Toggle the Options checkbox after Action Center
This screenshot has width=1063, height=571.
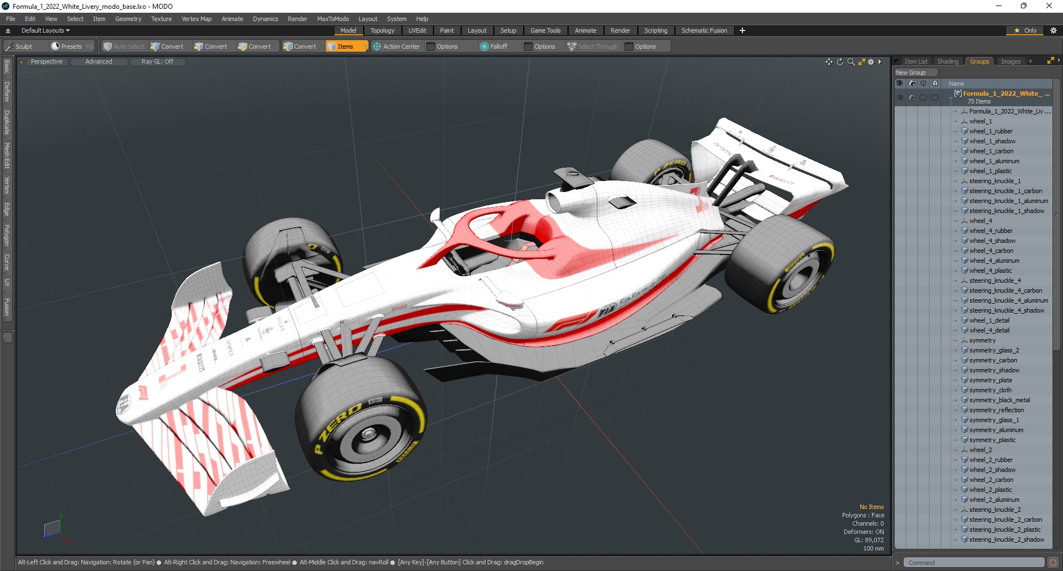(x=431, y=46)
